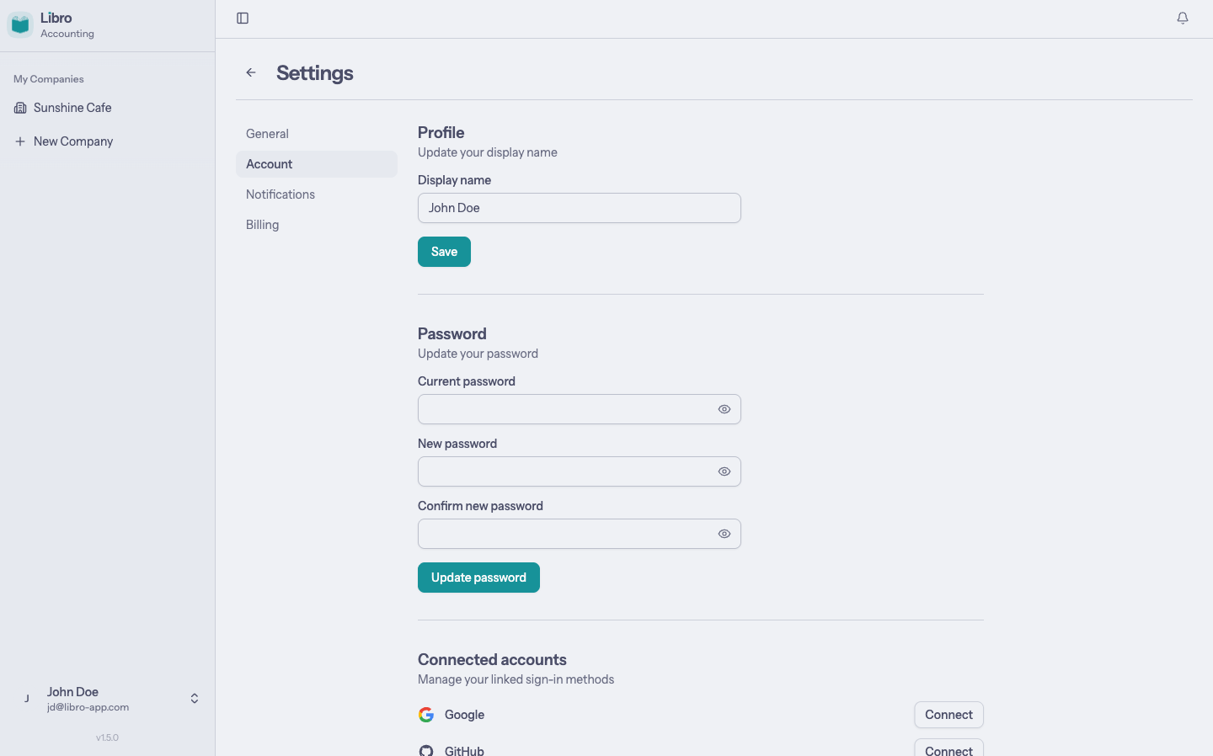The height and width of the screenshot is (756, 1213).
Task: Show the confirm new password value
Action: tap(724, 534)
